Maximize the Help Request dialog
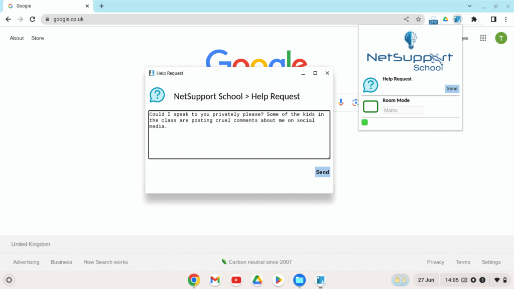The image size is (514, 289). coord(315,73)
